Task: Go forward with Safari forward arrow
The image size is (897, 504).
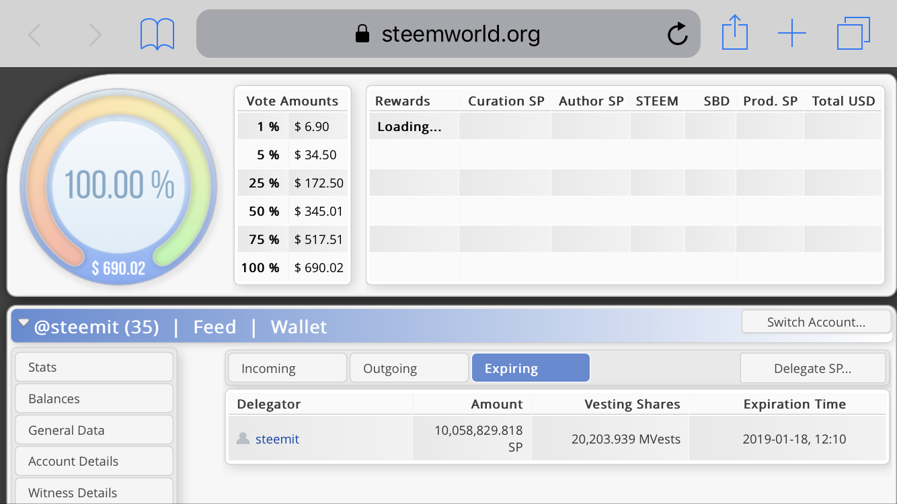Action: (95, 34)
